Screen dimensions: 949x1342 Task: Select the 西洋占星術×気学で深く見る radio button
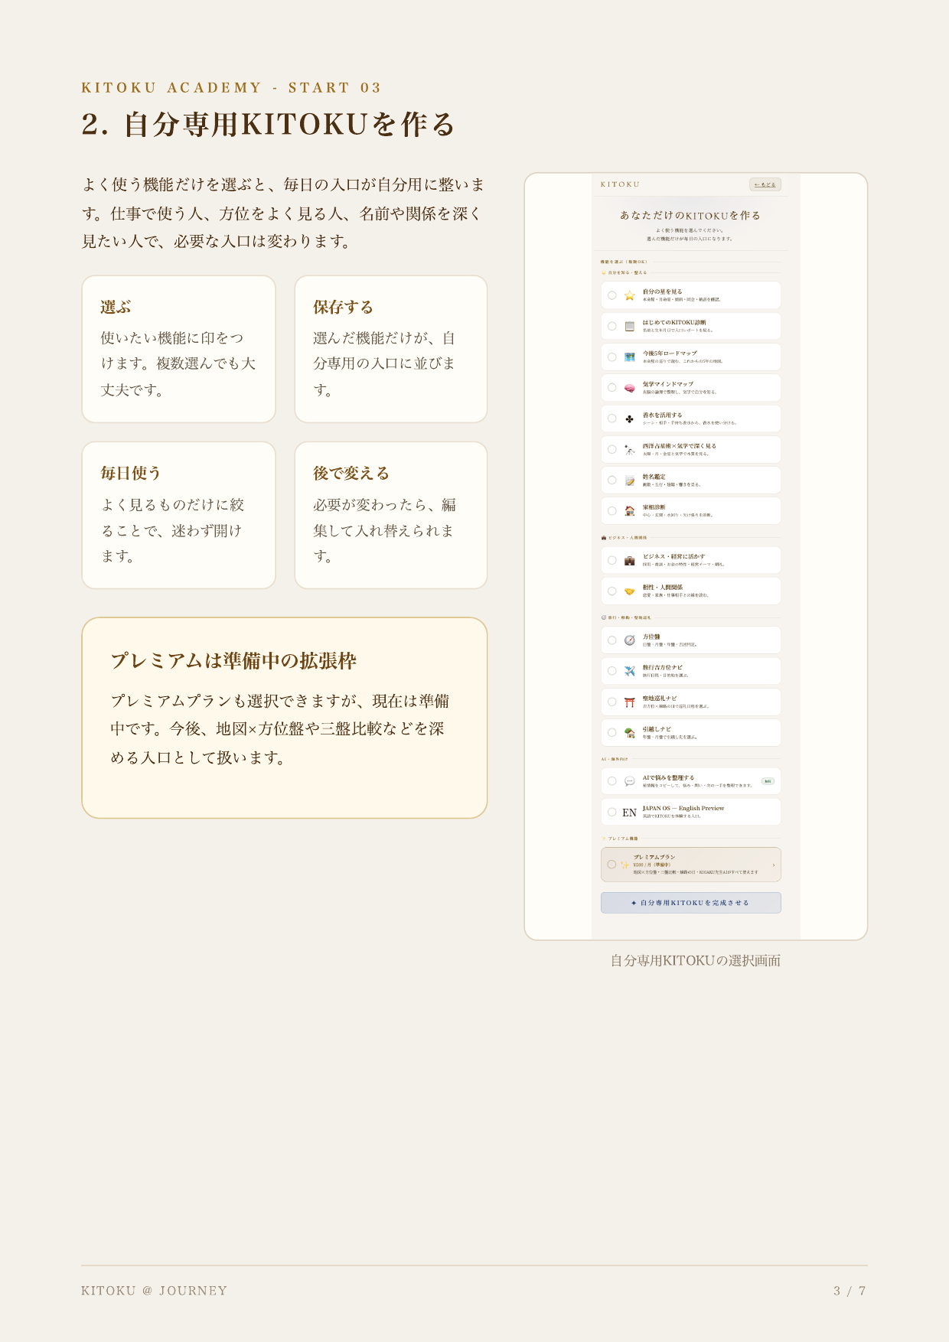(612, 450)
